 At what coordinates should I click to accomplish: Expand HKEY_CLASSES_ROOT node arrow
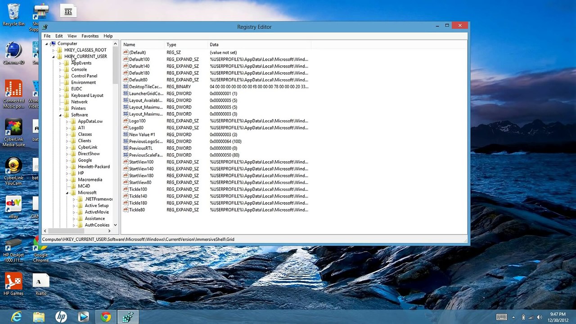(x=53, y=50)
